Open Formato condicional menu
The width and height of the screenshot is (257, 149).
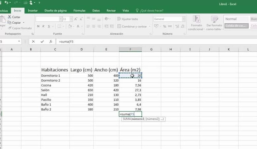(196, 23)
